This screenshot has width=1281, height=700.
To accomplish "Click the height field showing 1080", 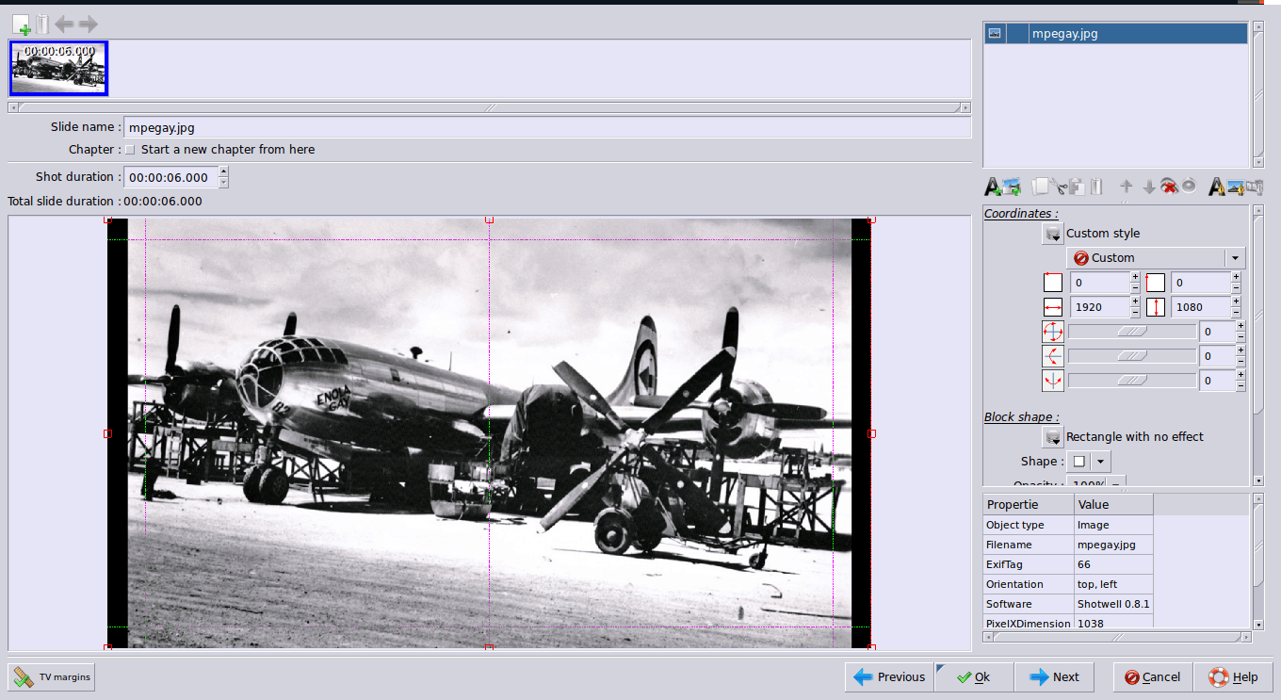I will [x=1201, y=307].
